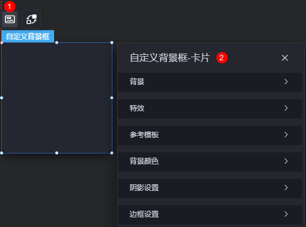
Task: Expand the 背景 section
Action: [x=210, y=82]
